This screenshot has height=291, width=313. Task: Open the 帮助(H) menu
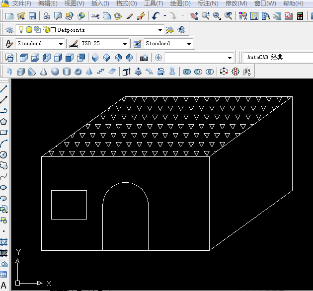(x=293, y=3)
